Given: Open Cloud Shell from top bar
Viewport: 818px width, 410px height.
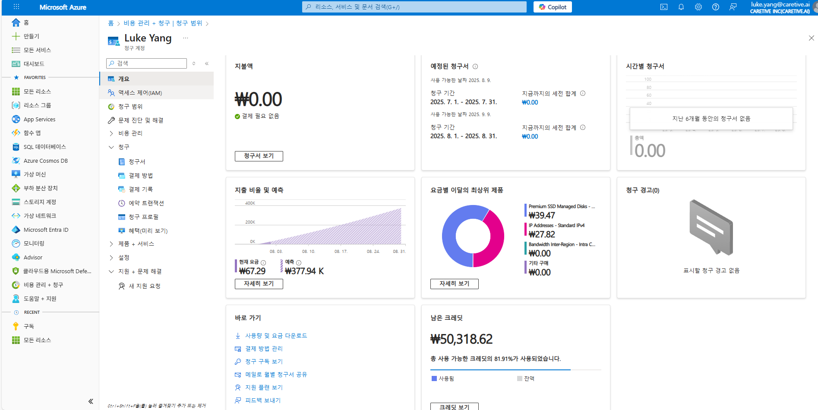Looking at the screenshot, I should tap(664, 7).
